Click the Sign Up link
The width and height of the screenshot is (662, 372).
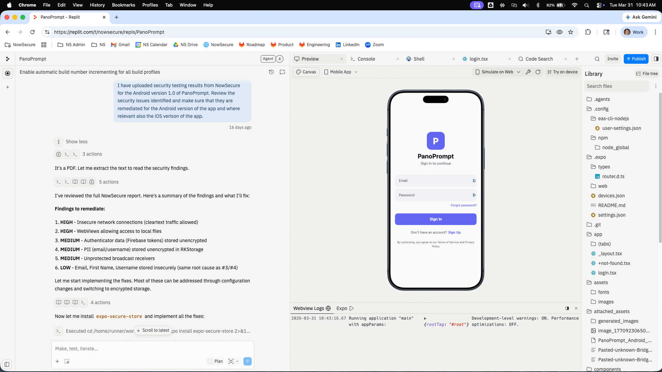pyautogui.click(x=454, y=232)
